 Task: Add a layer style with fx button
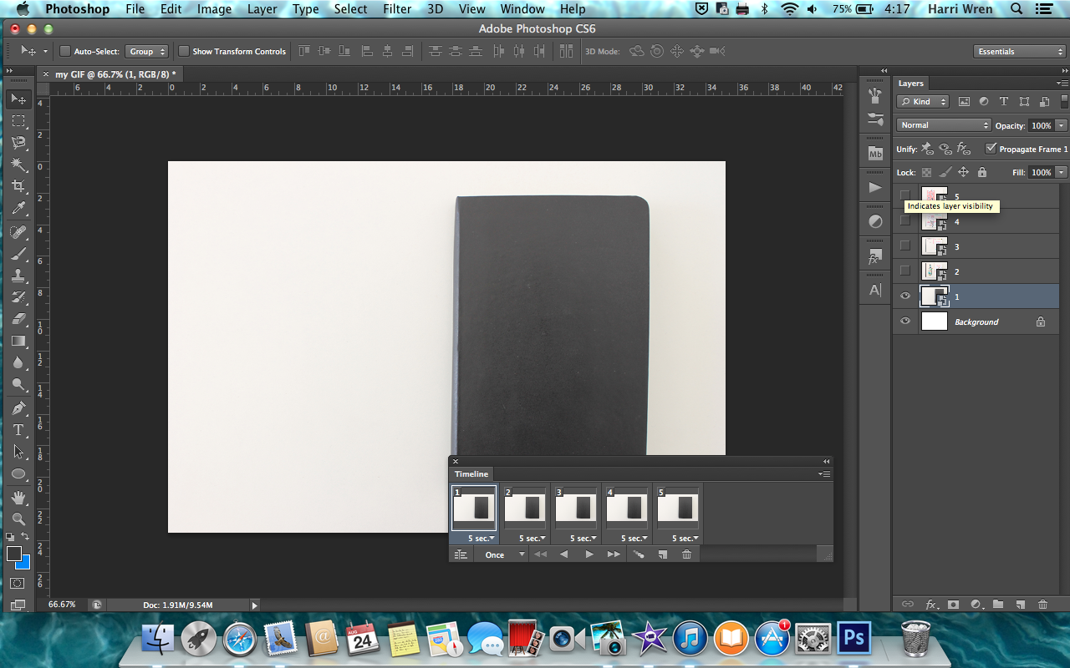(x=930, y=604)
